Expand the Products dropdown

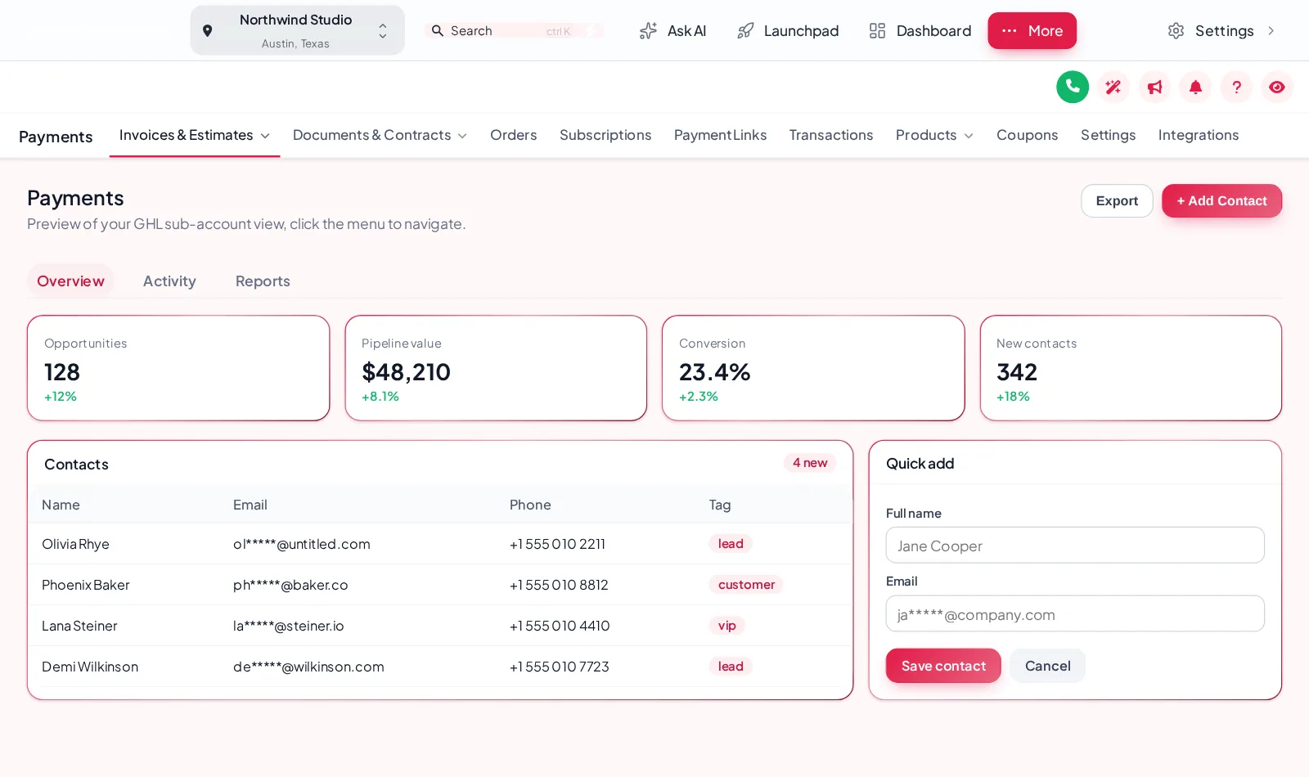click(969, 136)
